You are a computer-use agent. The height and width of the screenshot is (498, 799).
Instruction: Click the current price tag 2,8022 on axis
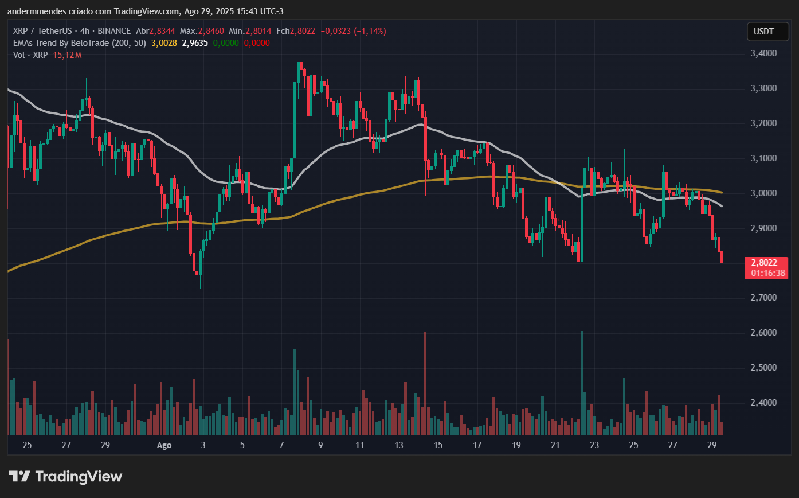tap(765, 263)
